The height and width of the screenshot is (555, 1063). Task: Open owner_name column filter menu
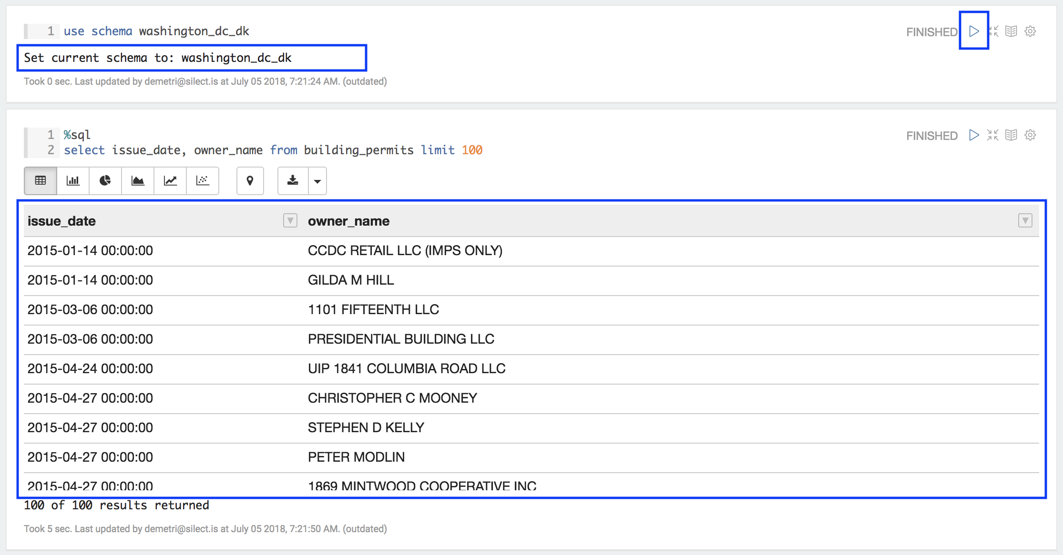1025,220
